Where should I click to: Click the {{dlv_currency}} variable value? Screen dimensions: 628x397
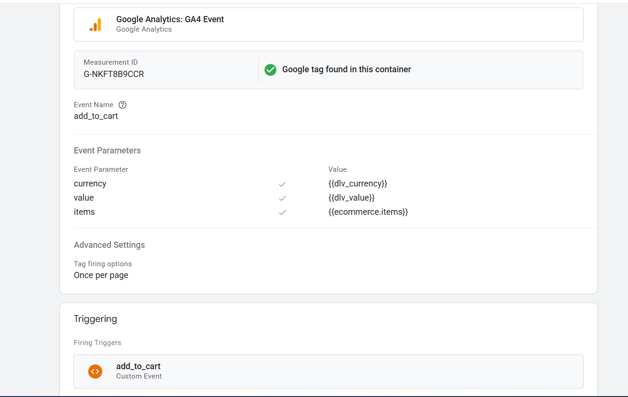coord(357,184)
